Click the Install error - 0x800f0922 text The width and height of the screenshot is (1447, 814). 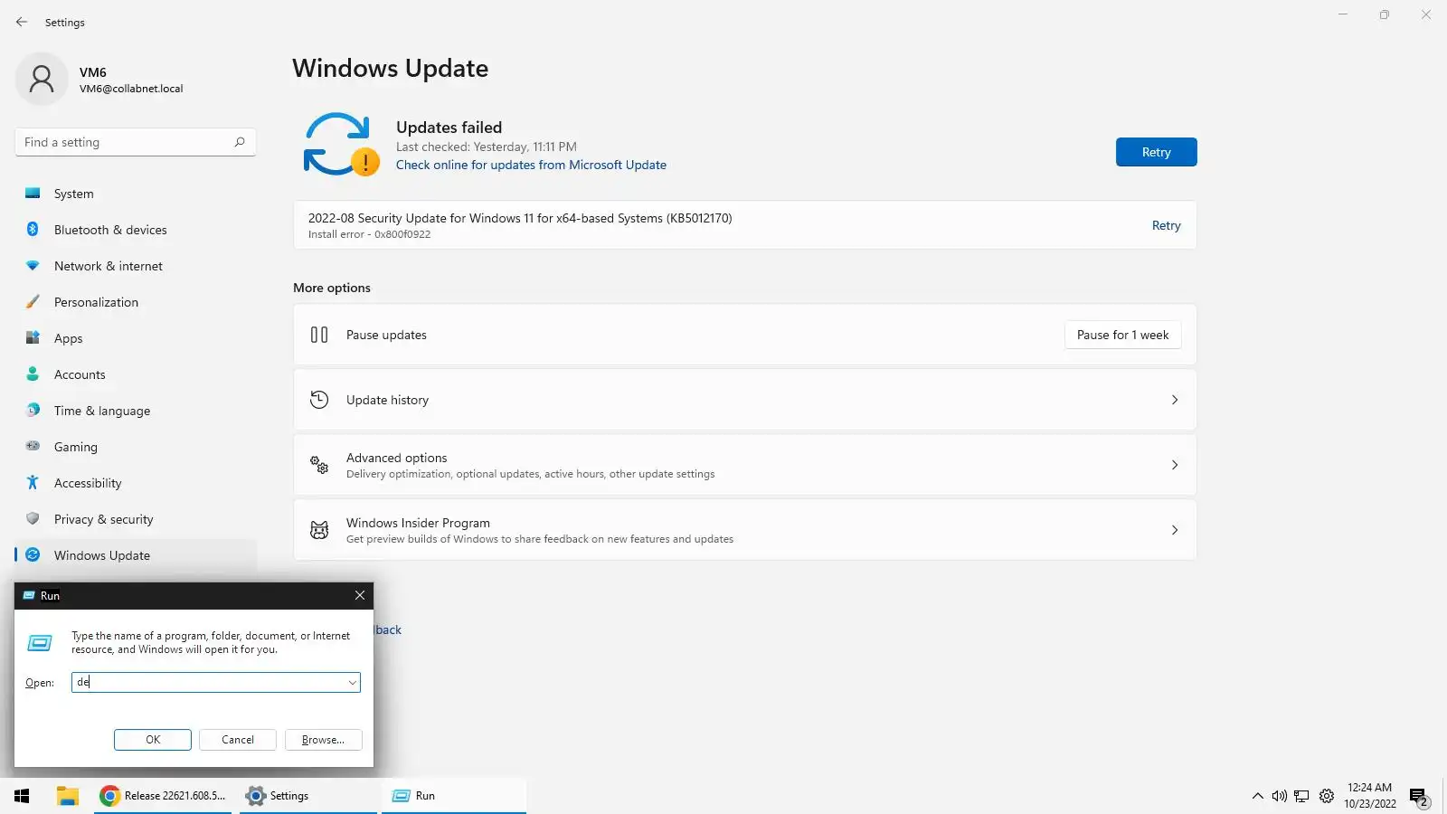point(369,234)
